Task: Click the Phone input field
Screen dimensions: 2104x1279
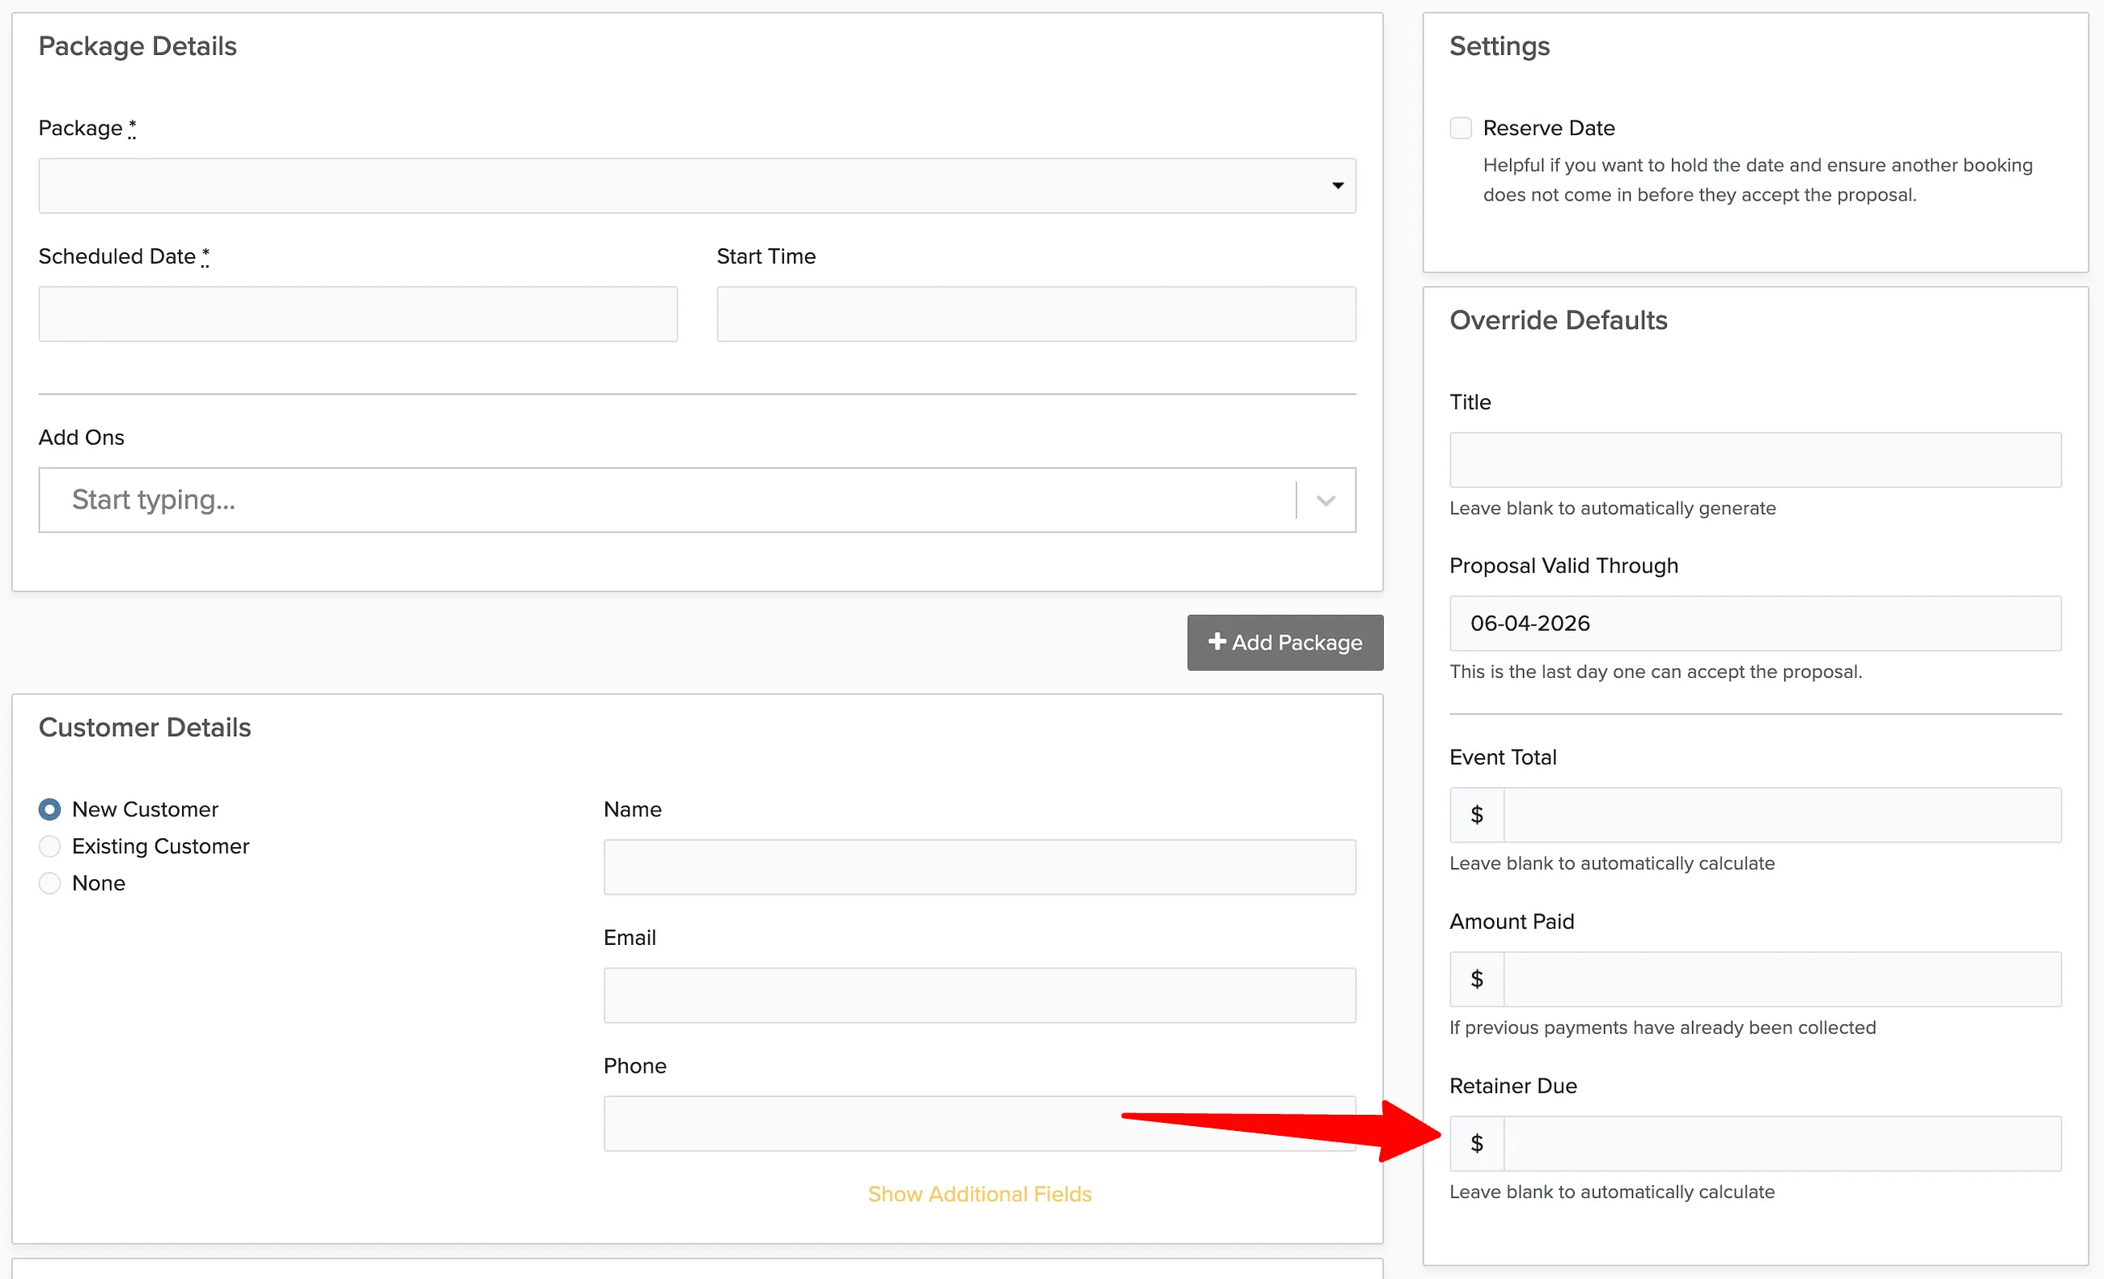Action: pyautogui.click(x=979, y=1124)
